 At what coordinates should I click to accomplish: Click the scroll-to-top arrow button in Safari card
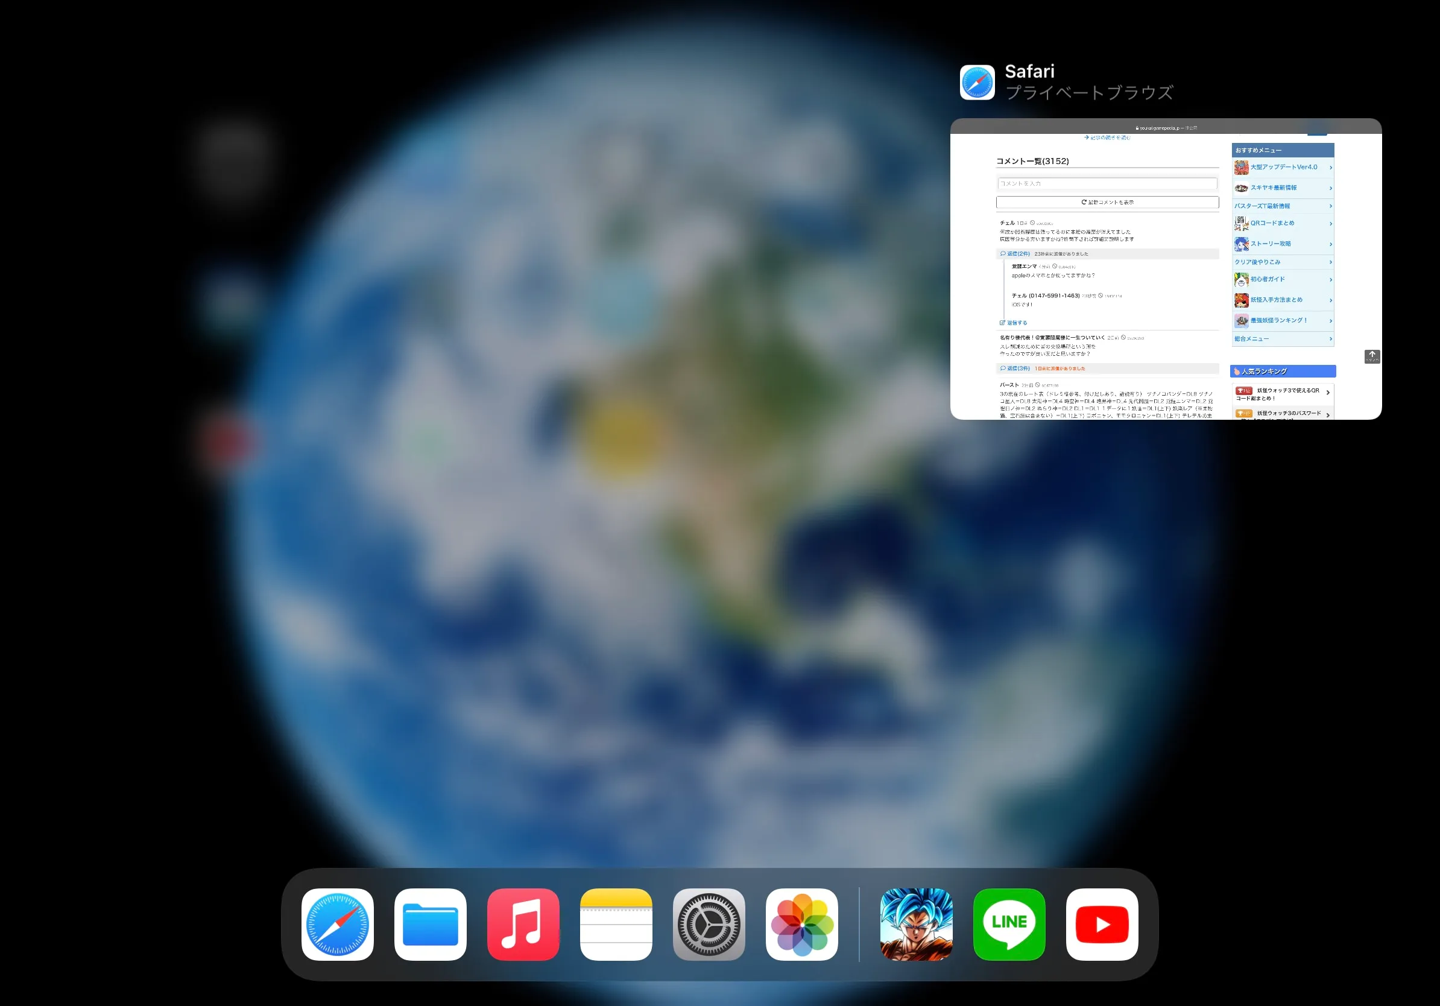[1372, 356]
